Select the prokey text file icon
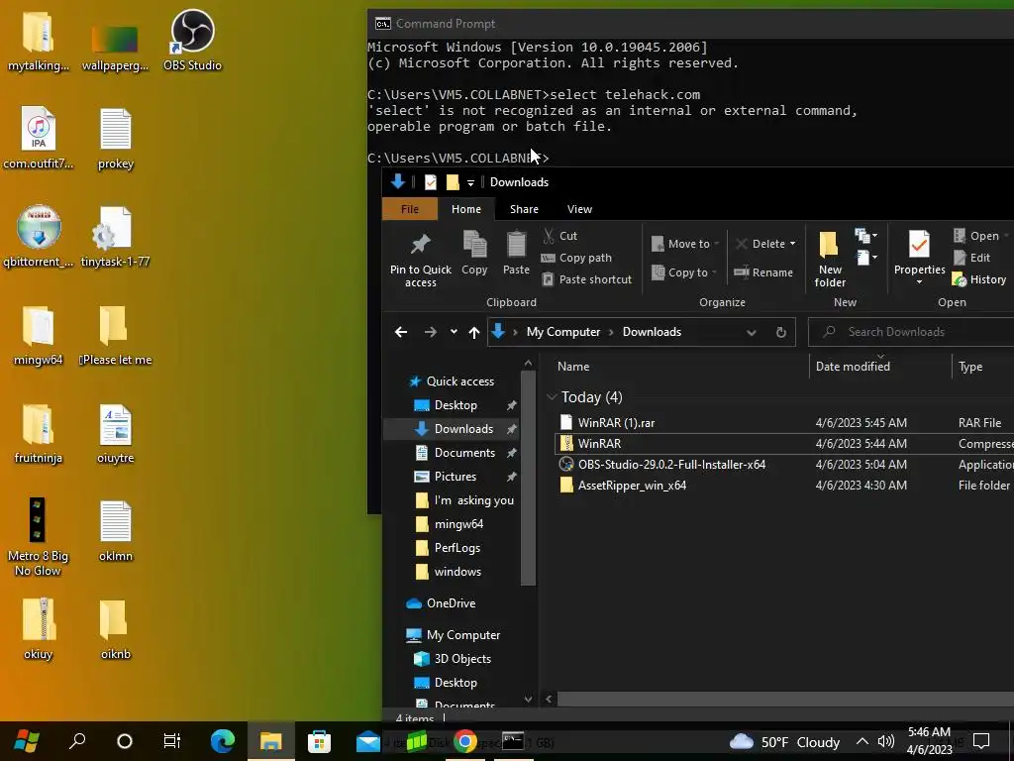The image size is (1014, 761). tap(116, 137)
